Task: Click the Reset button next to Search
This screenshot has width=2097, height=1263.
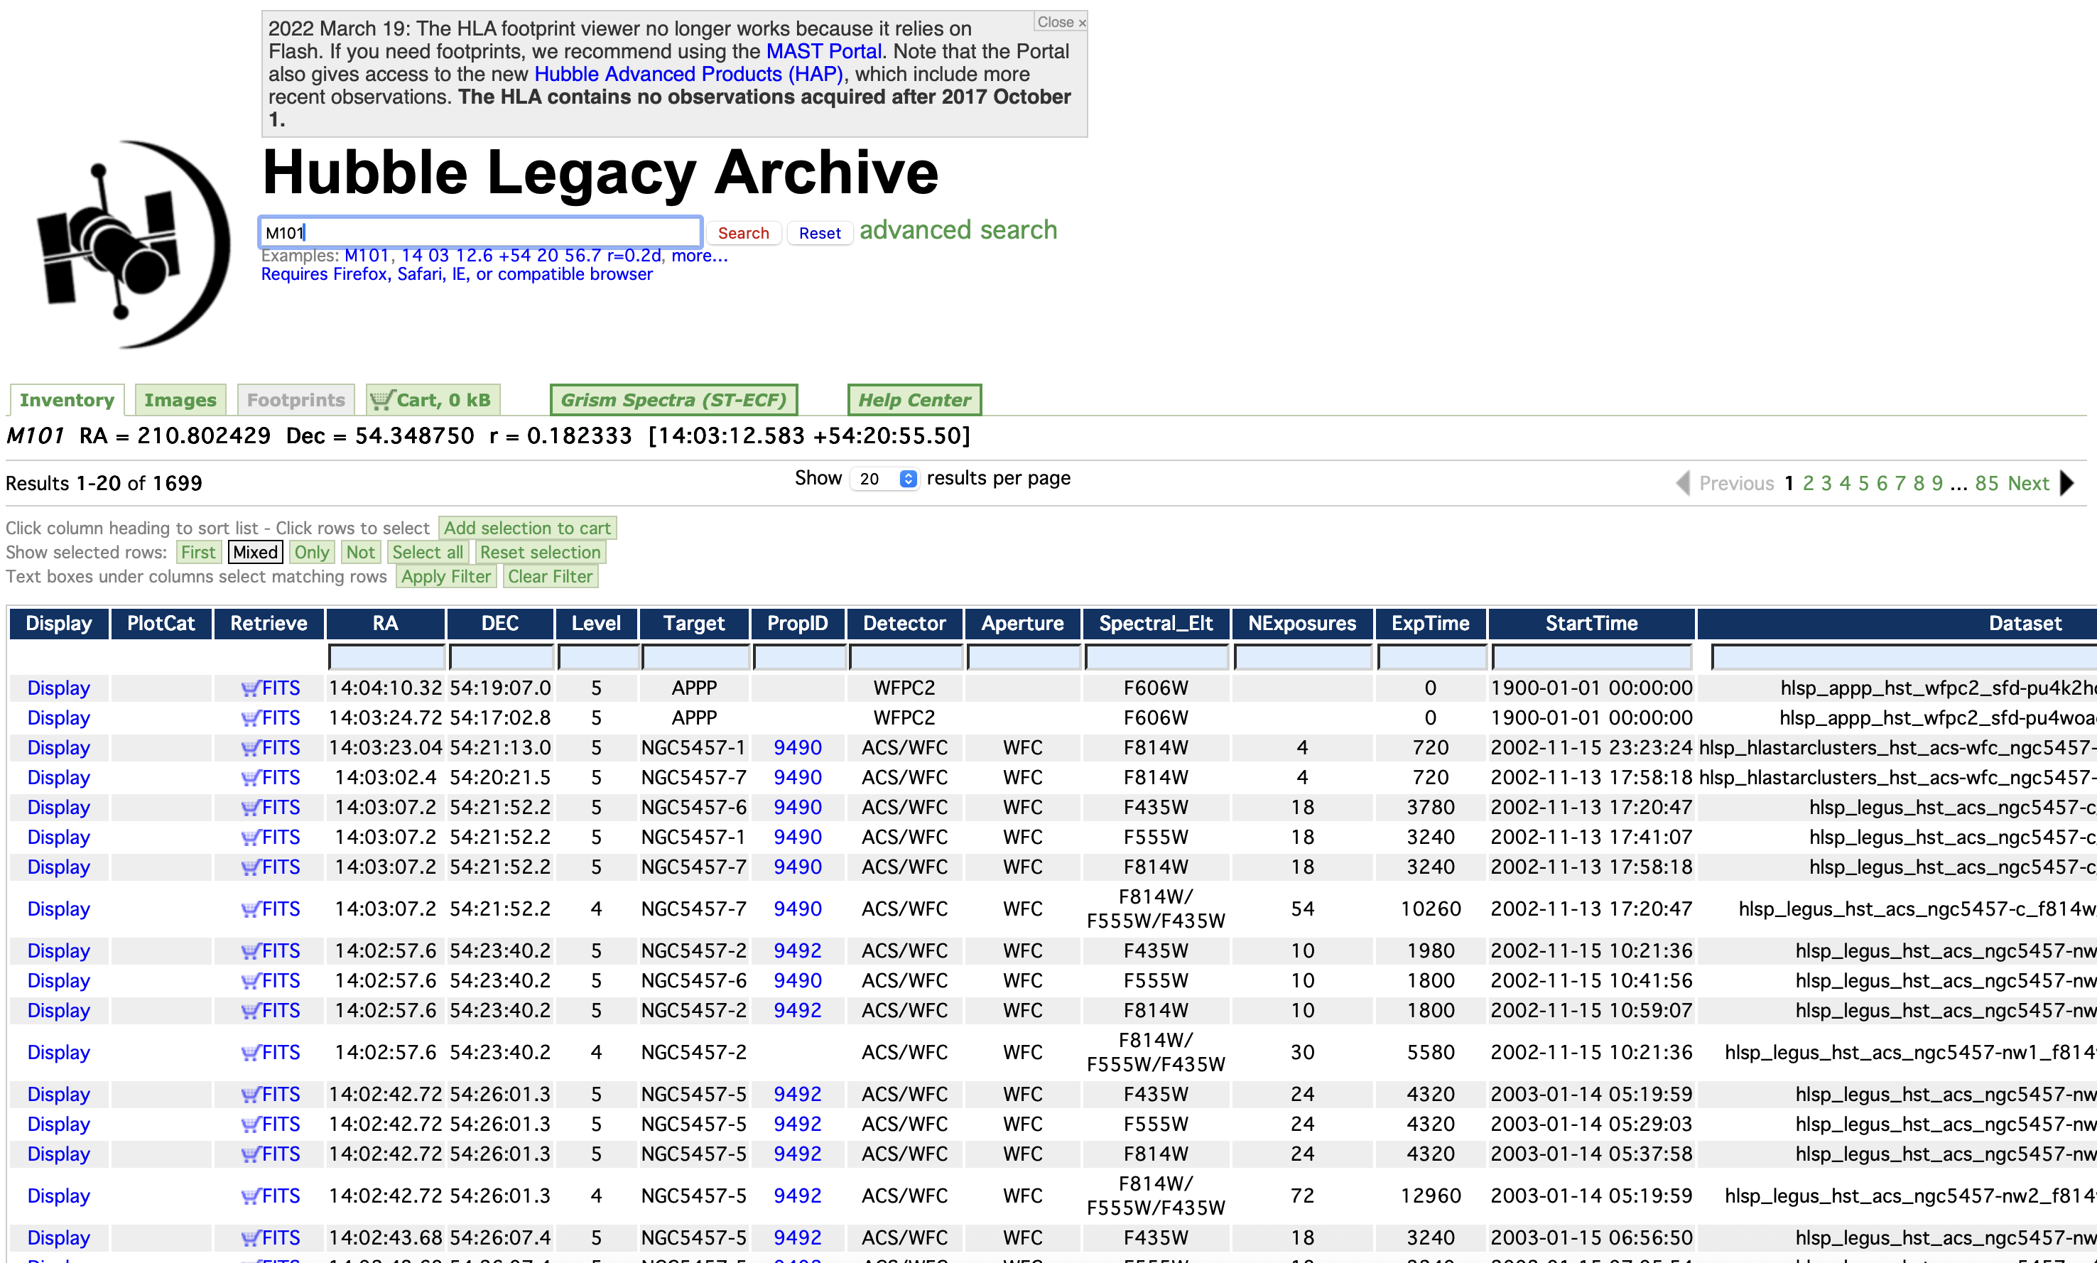Action: tap(820, 233)
